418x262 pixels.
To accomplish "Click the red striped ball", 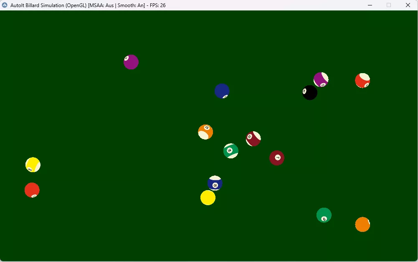I will pyautogui.click(x=362, y=81).
